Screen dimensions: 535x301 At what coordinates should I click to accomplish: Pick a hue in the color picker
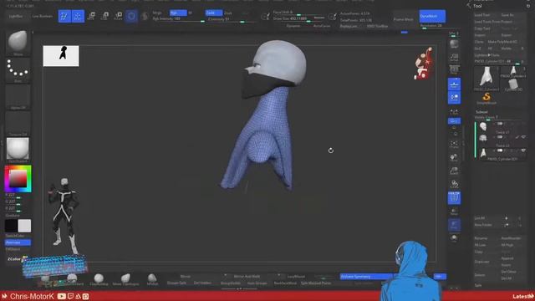click(x=18, y=178)
